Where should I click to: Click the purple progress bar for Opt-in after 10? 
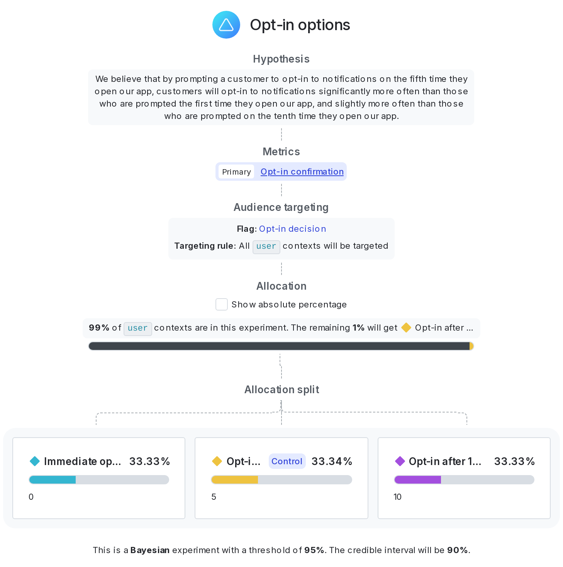coord(417,479)
